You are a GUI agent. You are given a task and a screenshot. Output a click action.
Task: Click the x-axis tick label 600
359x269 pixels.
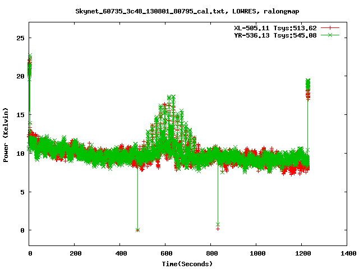click(x=167, y=253)
